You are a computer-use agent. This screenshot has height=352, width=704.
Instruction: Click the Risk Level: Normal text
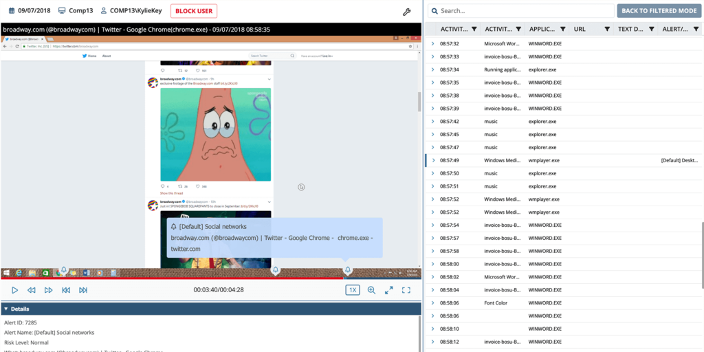tap(26, 342)
